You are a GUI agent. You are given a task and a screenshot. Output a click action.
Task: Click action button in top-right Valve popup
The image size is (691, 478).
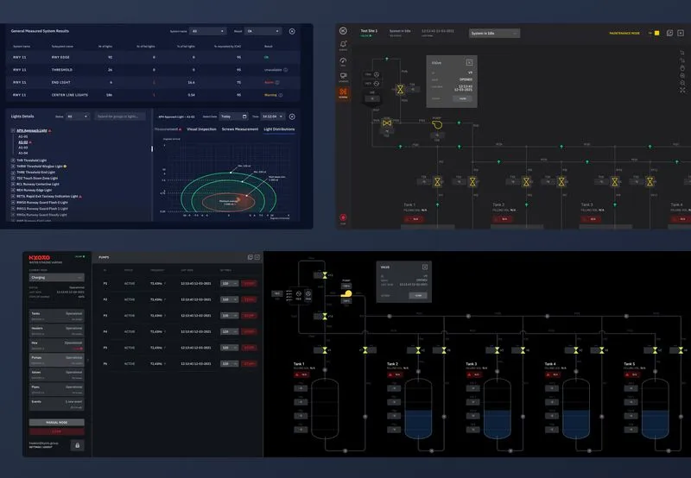pyautogui.click(x=463, y=98)
